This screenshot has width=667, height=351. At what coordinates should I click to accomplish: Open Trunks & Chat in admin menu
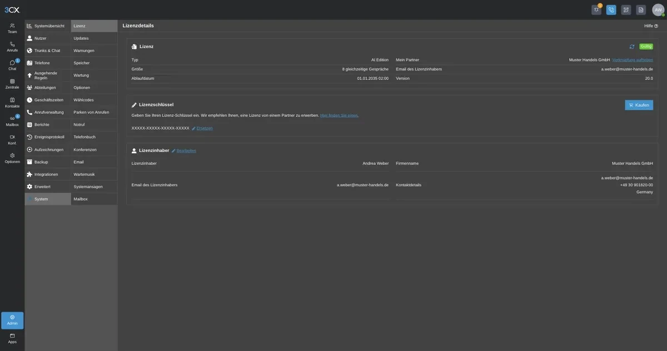48,50
